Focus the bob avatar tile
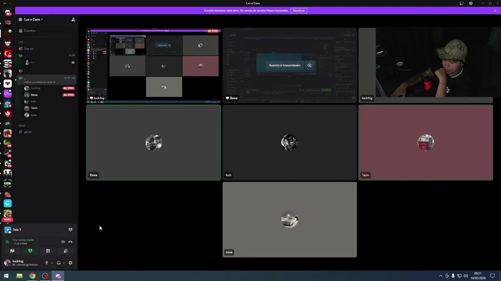 coord(290,142)
